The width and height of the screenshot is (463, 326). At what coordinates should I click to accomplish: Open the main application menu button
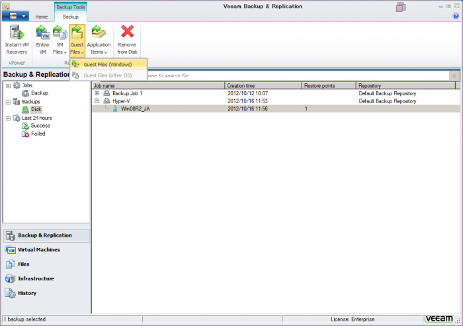15,17
